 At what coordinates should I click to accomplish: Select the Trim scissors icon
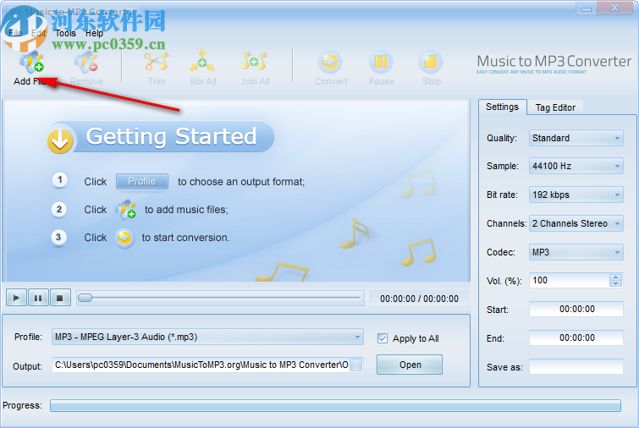[157, 62]
